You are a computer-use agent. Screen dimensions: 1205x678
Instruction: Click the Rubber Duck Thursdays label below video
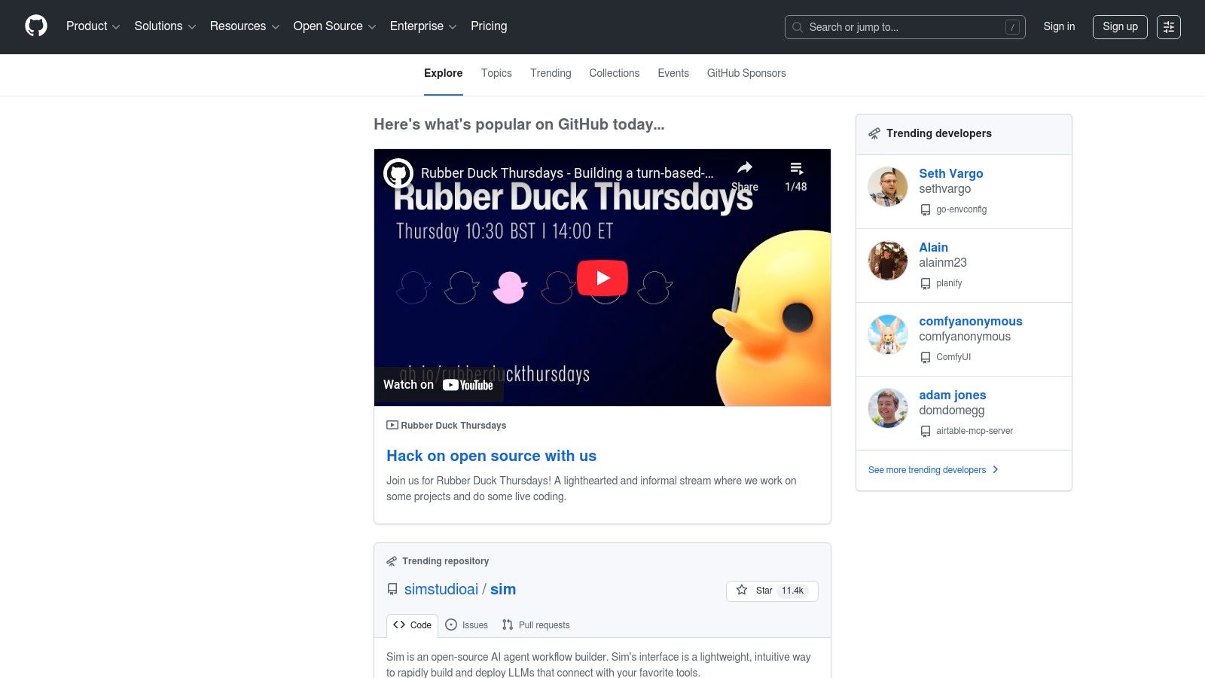[453, 426]
